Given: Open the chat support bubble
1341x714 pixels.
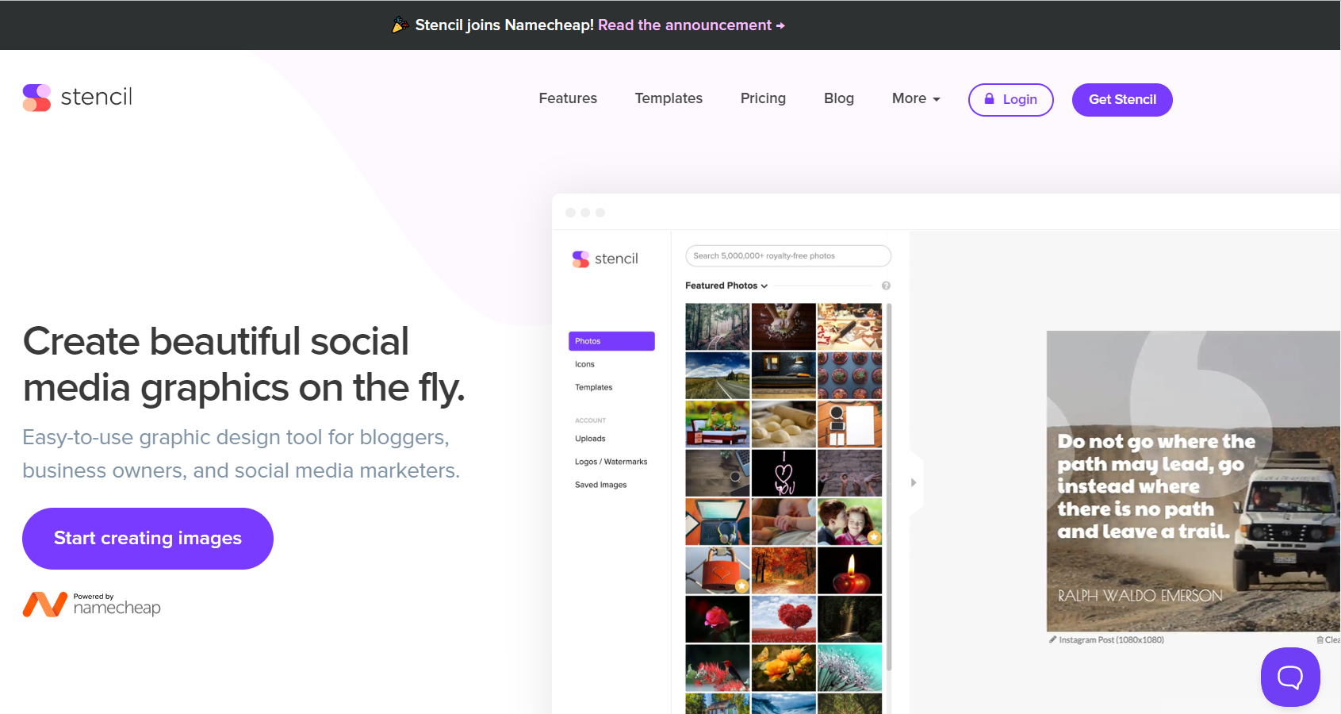Looking at the screenshot, I should click(1289, 677).
